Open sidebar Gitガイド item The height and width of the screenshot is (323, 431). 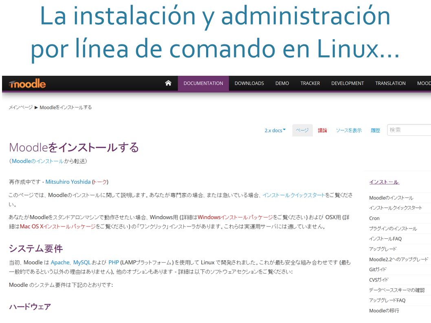(x=378, y=270)
